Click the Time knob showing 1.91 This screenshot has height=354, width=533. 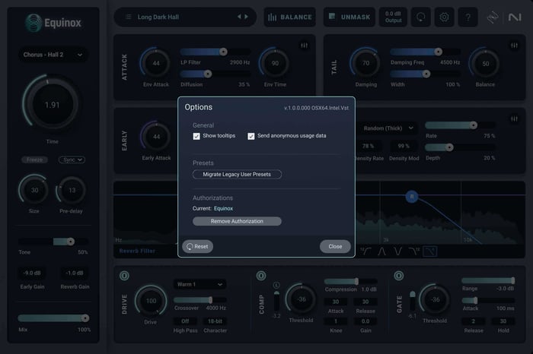[x=52, y=105]
